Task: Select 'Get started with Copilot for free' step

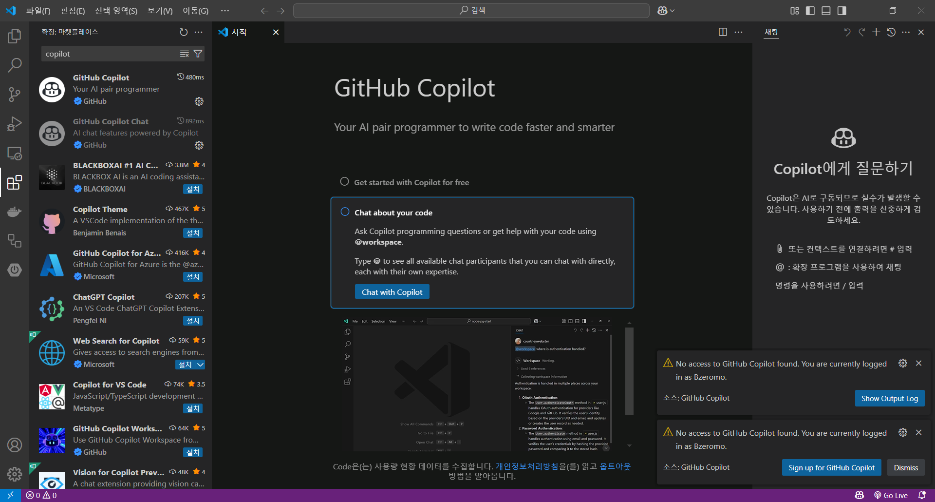Action: pyautogui.click(x=411, y=182)
